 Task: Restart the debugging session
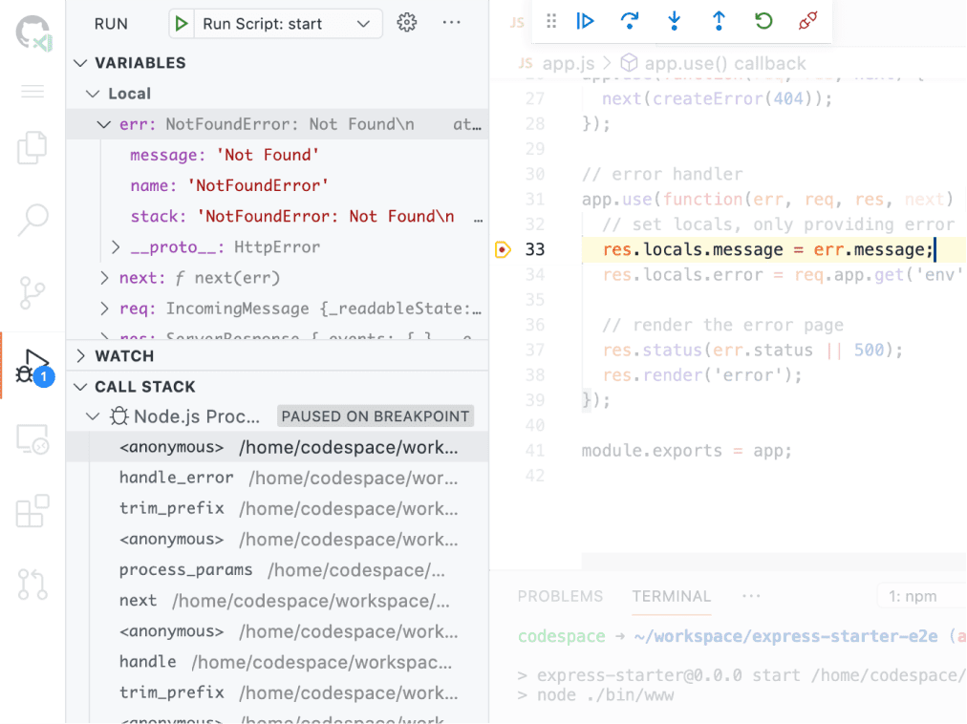(x=763, y=22)
